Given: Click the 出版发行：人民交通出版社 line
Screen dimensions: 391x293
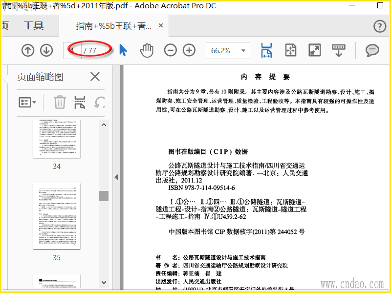Looking at the screenshot, I should pos(189,282).
